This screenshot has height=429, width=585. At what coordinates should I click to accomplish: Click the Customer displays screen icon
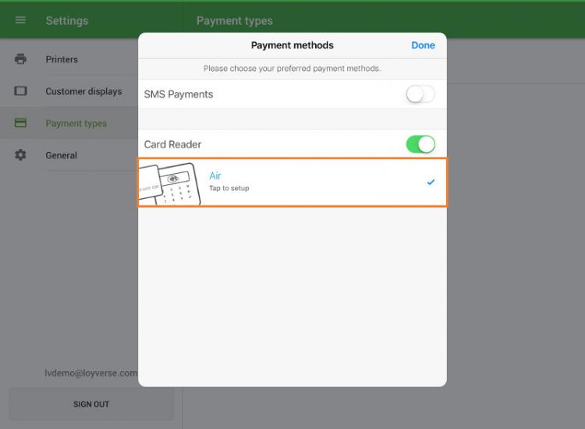point(21,91)
